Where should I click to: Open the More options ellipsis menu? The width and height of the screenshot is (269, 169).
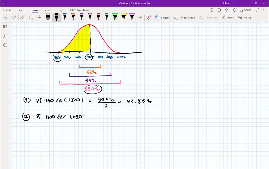[264, 10]
